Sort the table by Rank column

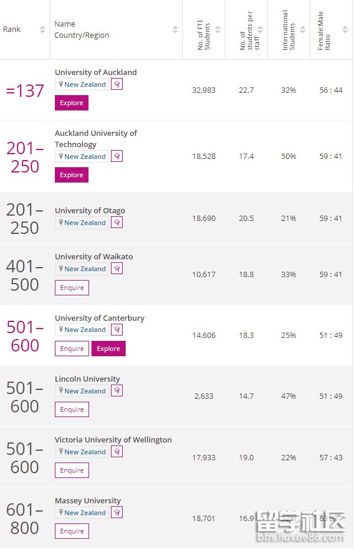(x=42, y=30)
